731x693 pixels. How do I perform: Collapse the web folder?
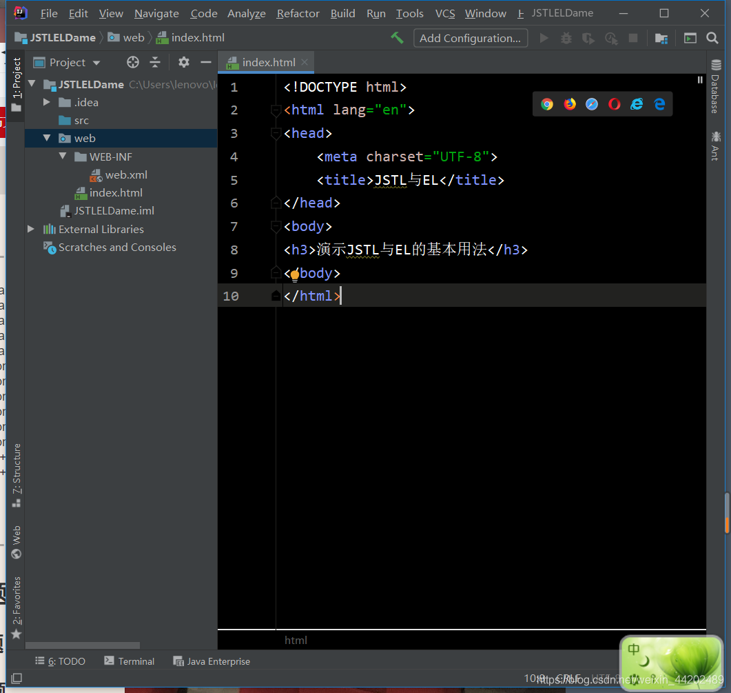(x=47, y=138)
